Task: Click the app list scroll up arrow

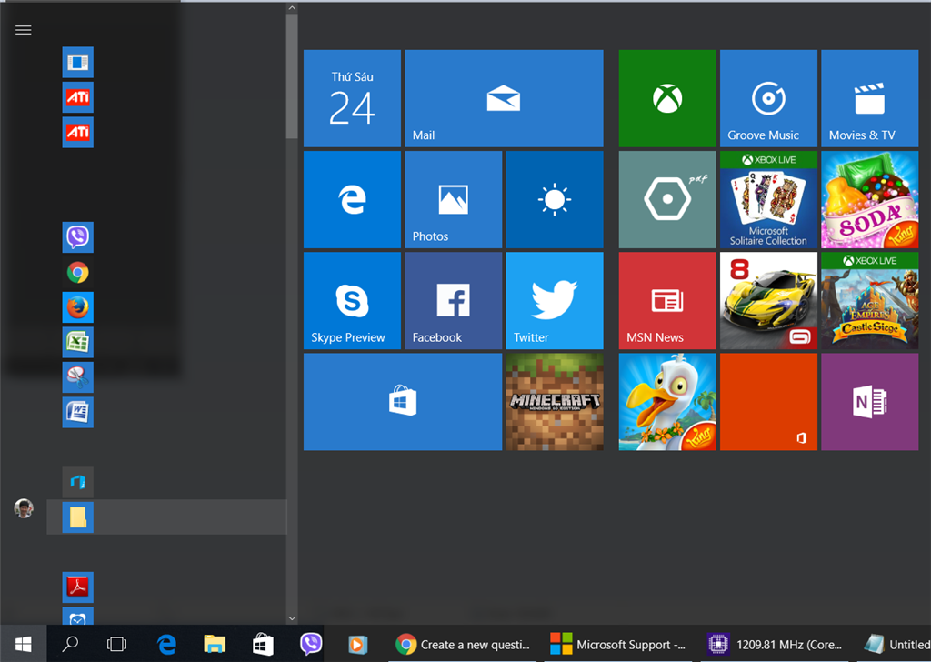Action: [x=292, y=7]
